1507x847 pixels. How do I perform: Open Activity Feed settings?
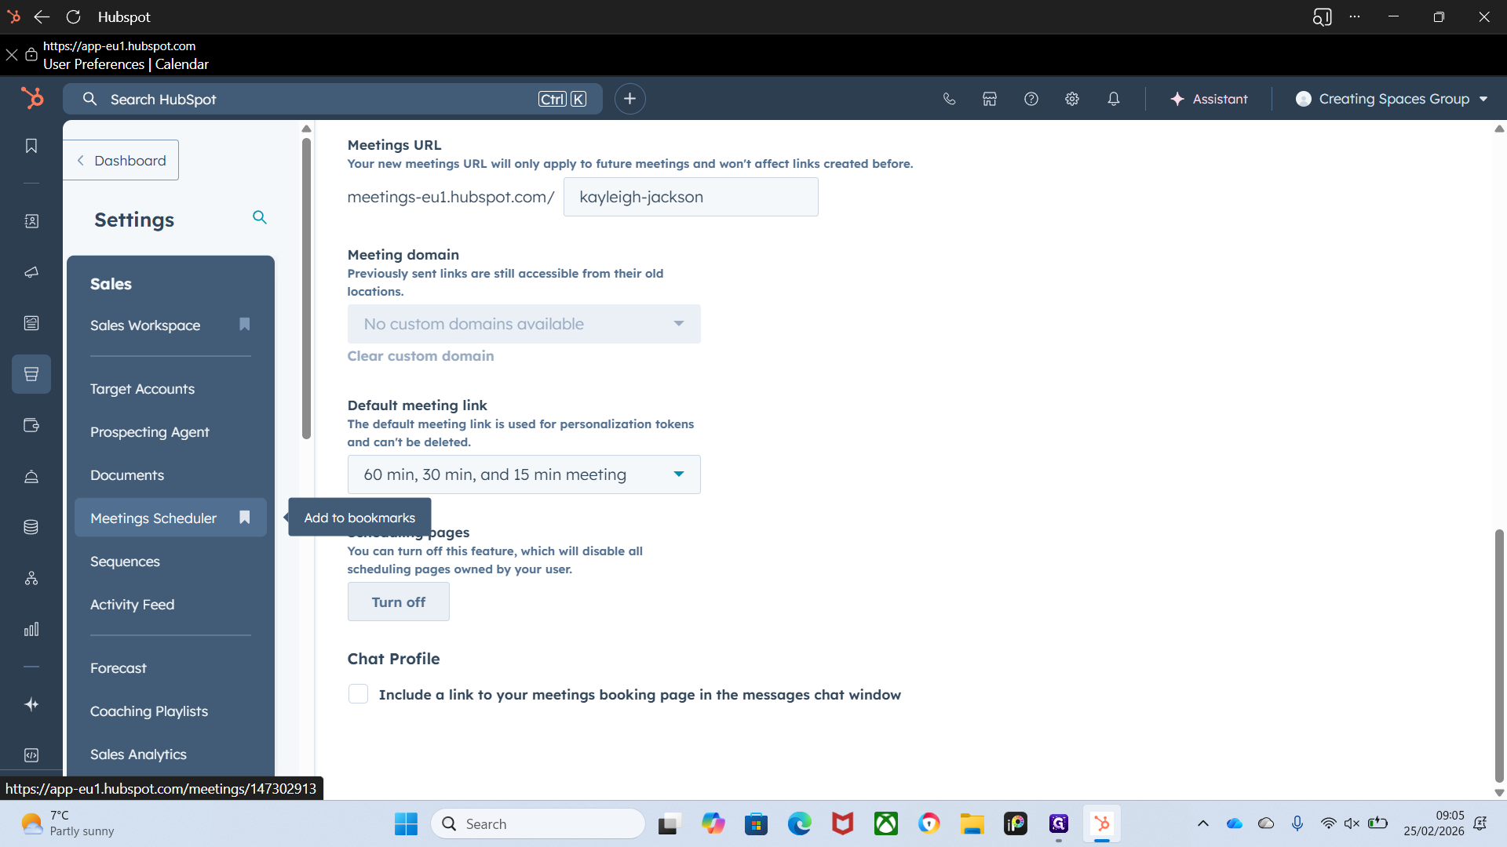click(x=132, y=605)
